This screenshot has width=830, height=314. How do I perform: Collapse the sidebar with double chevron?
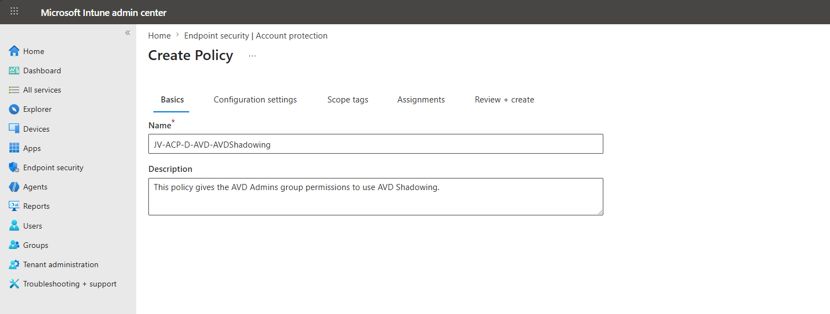tap(127, 33)
